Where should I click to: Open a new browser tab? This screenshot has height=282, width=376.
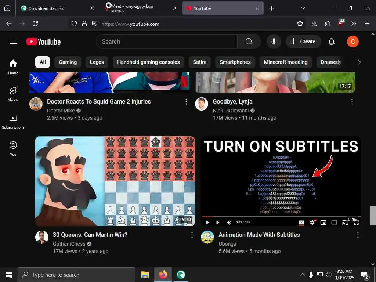pyautogui.click(x=271, y=8)
